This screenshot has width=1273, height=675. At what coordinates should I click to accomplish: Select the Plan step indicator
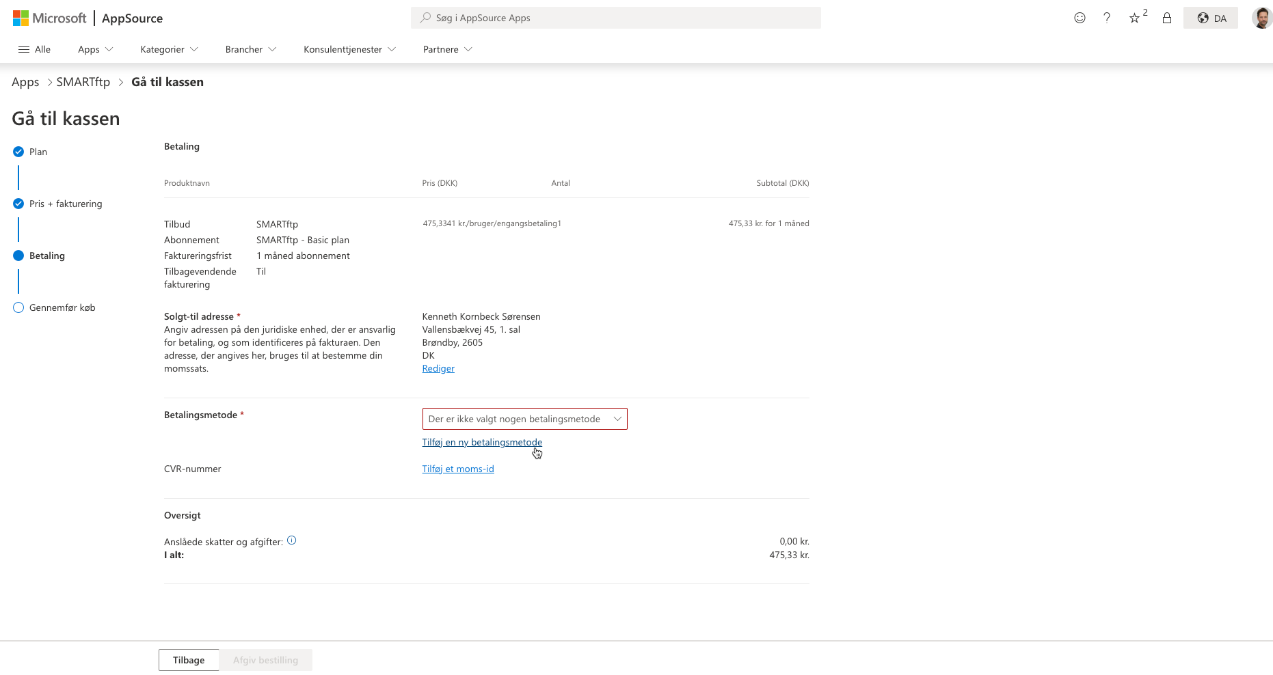pos(18,152)
